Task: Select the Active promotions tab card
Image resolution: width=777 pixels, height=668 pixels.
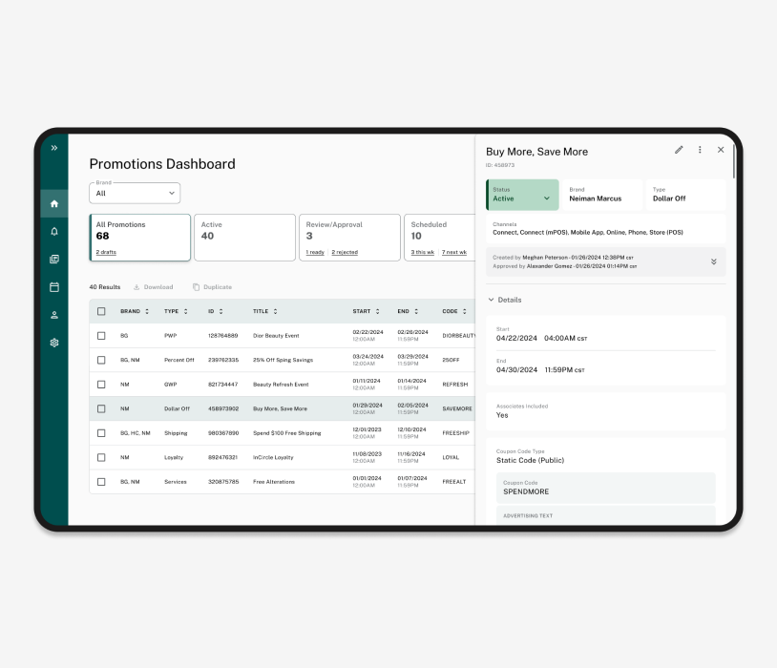Action: click(x=244, y=237)
